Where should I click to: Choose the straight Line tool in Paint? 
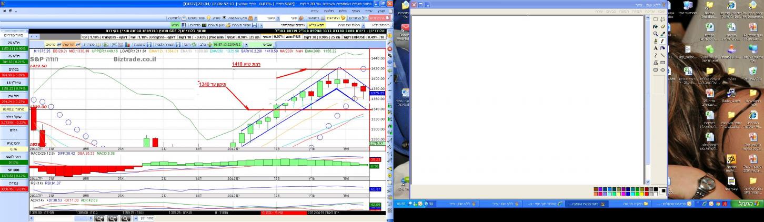pos(663,55)
